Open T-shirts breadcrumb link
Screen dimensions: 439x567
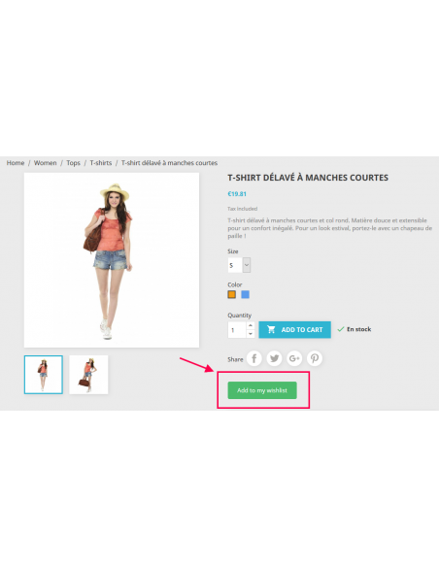pos(101,163)
